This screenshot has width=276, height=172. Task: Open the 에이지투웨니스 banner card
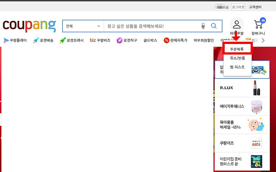pyautogui.click(x=242, y=106)
